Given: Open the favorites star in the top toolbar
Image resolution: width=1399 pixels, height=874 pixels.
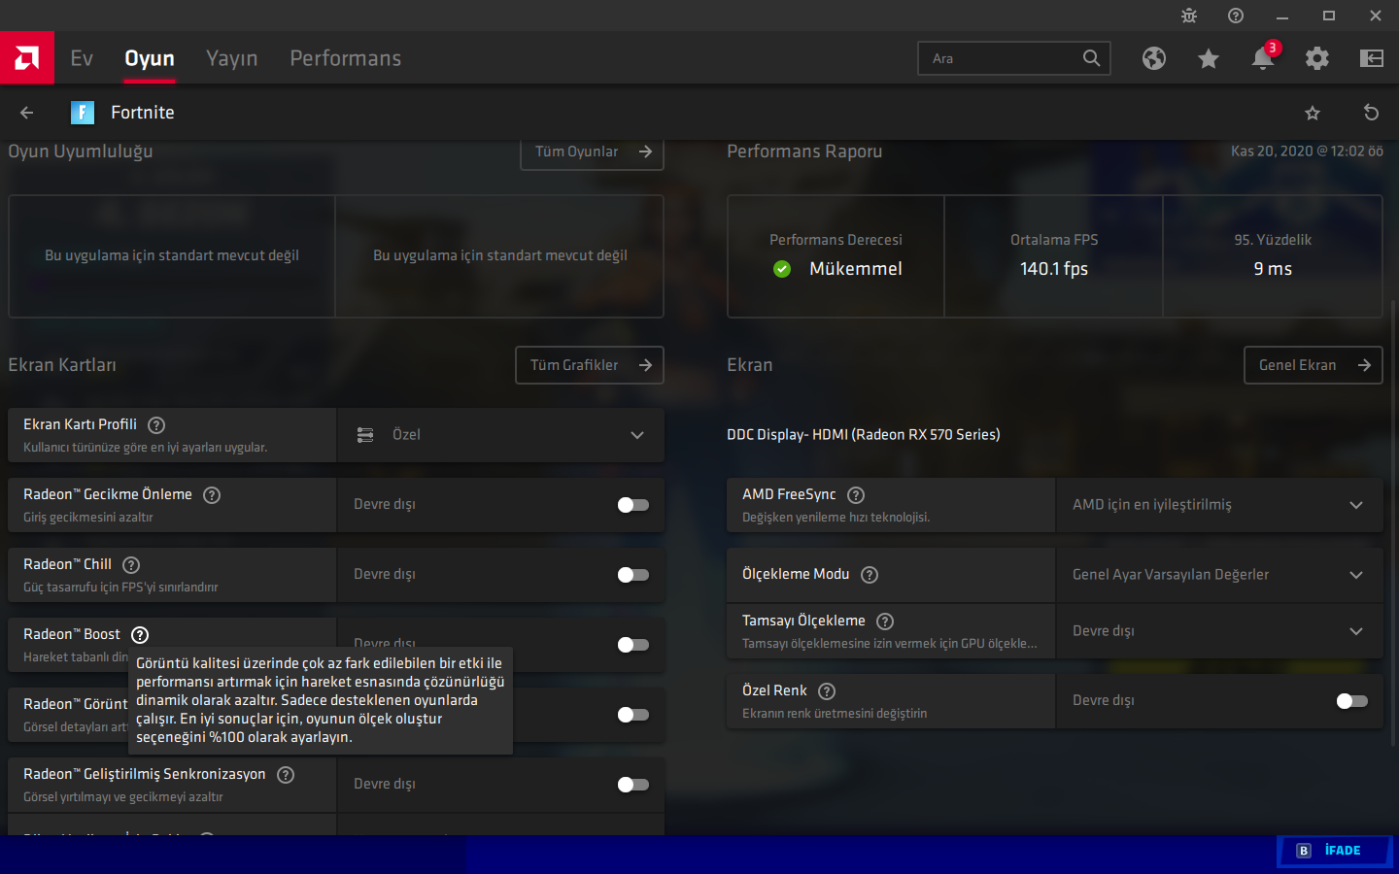Looking at the screenshot, I should pos(1209,59).
